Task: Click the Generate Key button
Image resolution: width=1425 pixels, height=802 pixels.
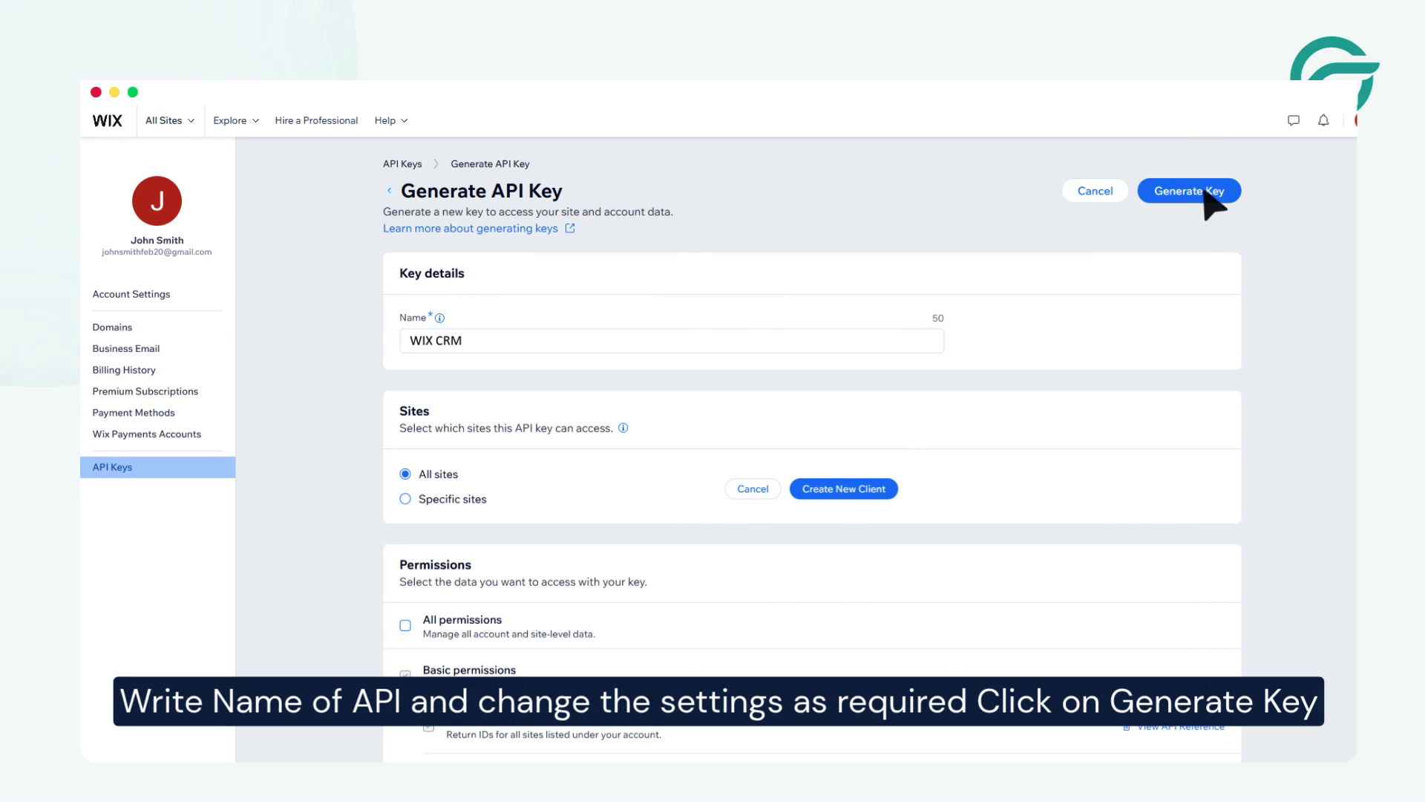Action: pyautogui.click(x=1189, y=191)
